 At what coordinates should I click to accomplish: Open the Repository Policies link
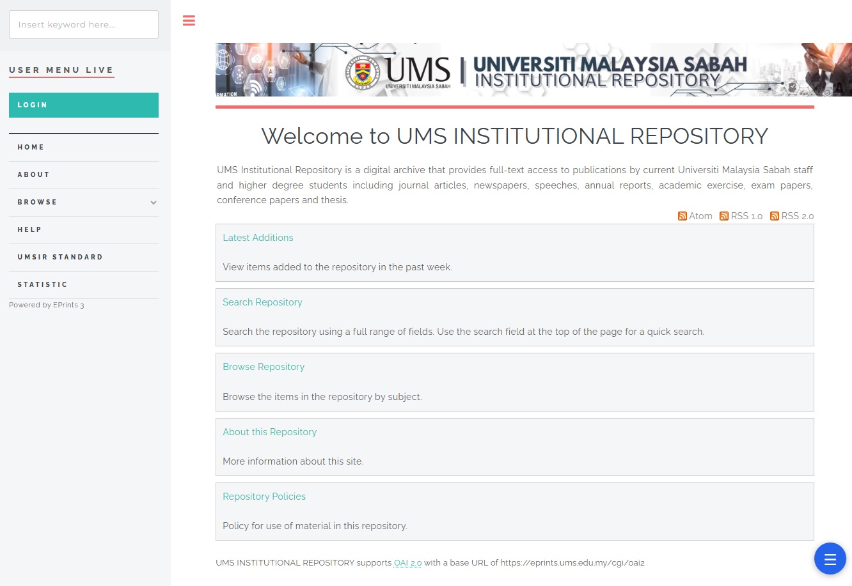264,497
